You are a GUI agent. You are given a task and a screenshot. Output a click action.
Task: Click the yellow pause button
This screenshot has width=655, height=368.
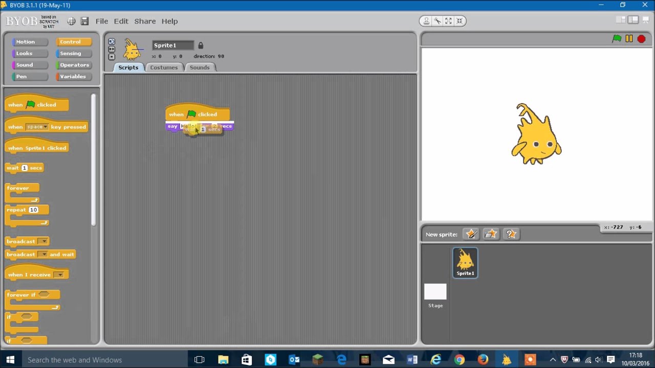[629, 39]
